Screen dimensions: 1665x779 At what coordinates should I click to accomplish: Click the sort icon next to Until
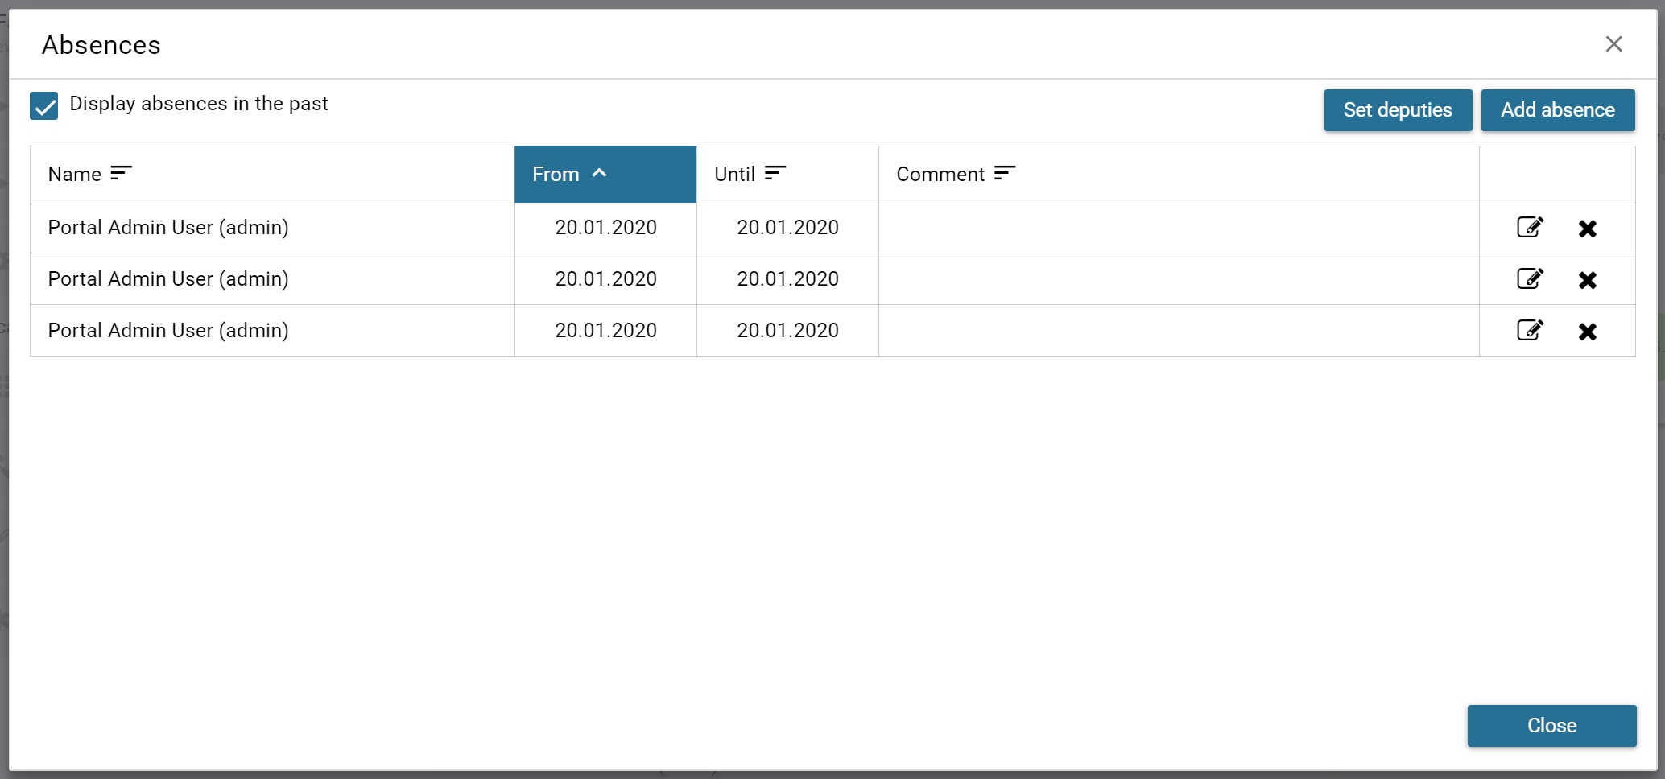pyautogui.click(x=775, y=174)
